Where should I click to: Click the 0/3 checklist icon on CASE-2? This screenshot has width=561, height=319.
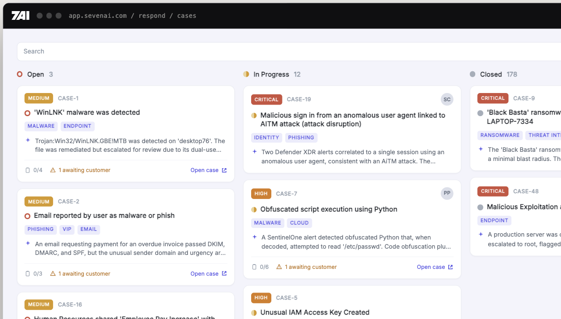point(27,274)
